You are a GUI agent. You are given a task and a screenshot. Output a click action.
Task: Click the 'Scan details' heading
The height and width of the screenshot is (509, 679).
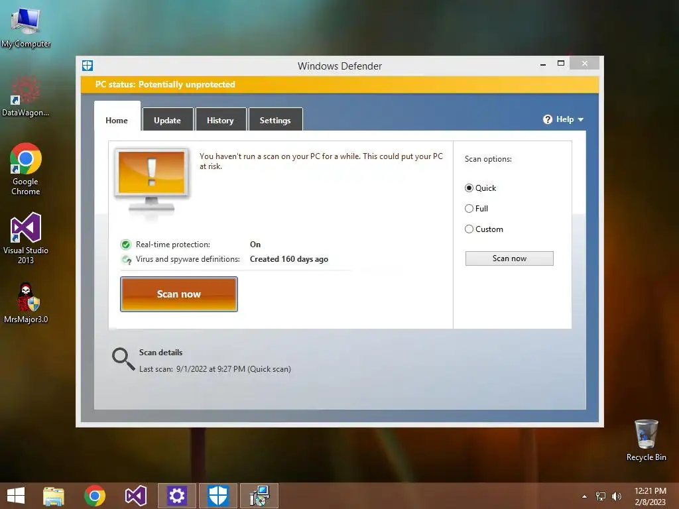160,353
